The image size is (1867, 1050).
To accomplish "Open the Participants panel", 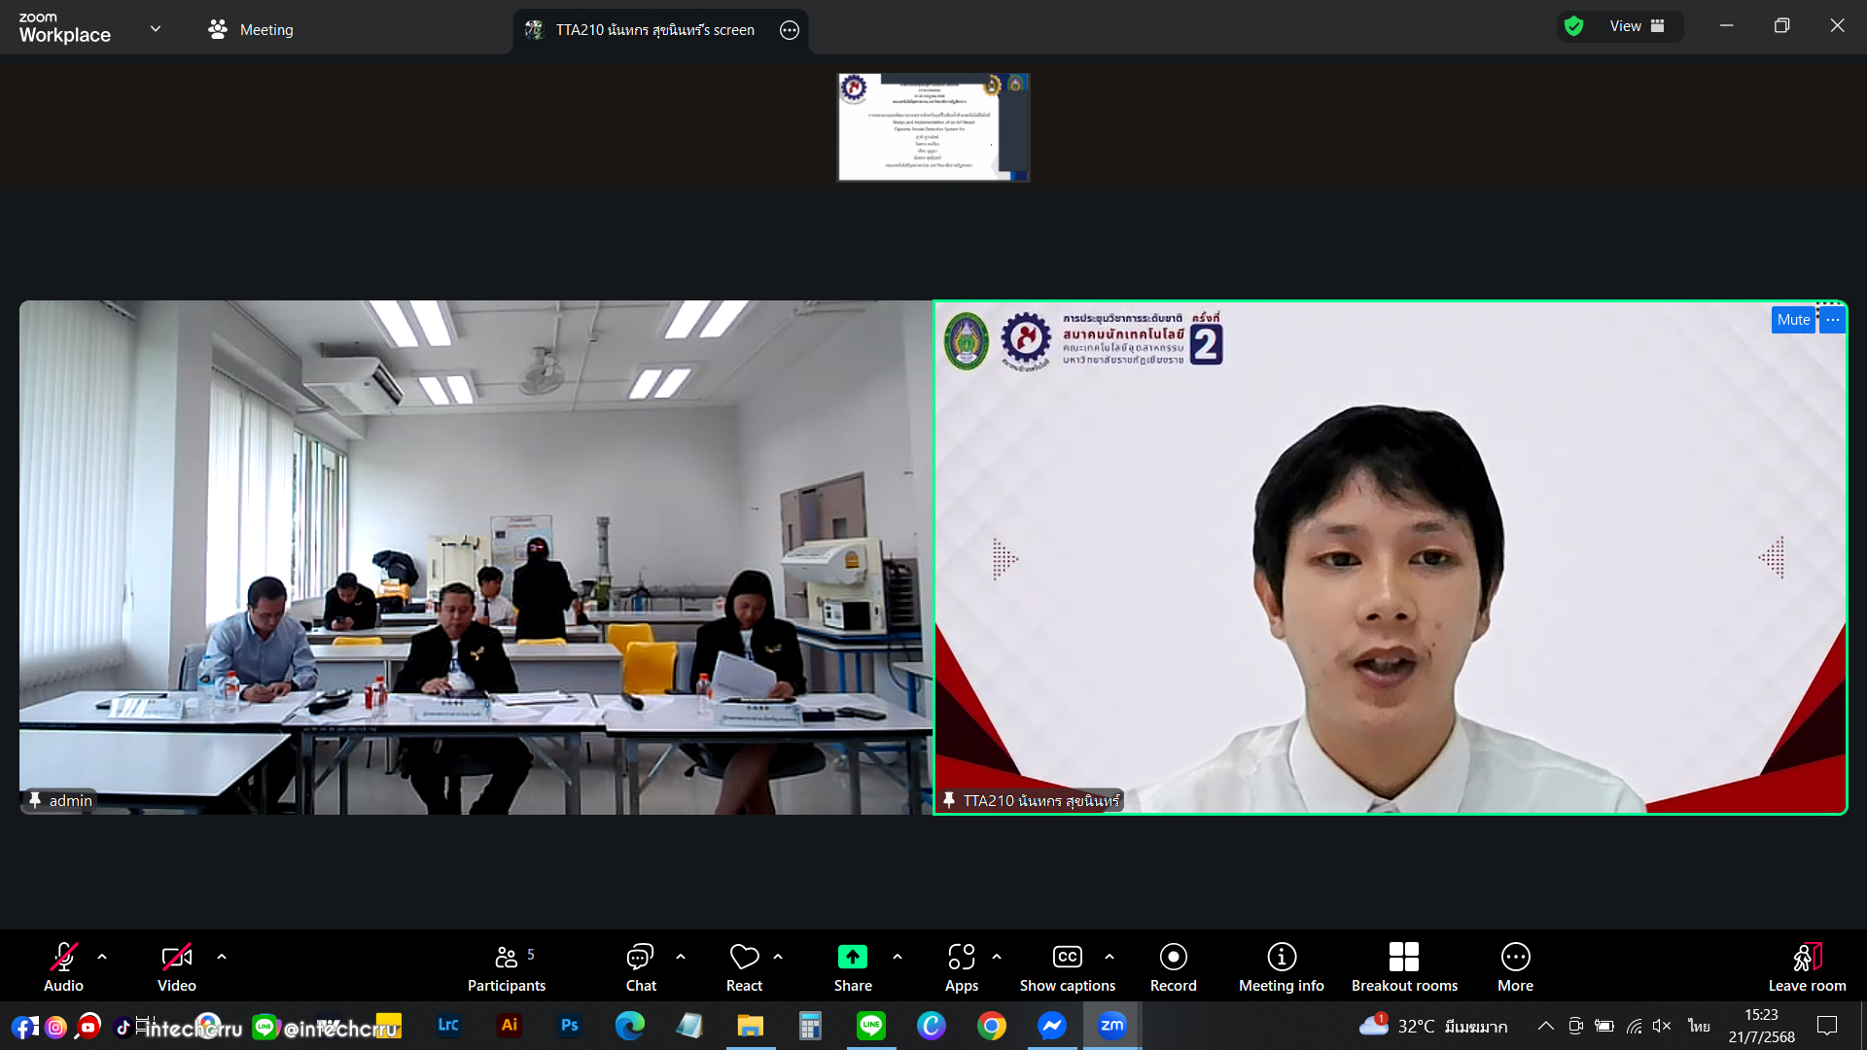I will point(507,968).
